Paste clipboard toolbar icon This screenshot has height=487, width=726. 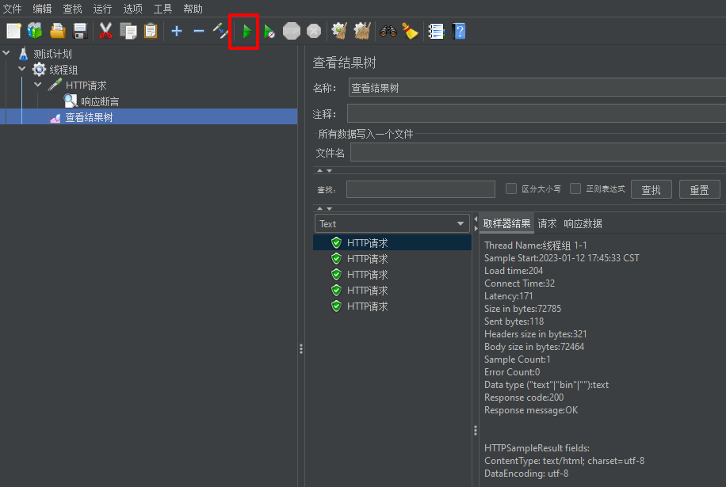coord(151,31)
